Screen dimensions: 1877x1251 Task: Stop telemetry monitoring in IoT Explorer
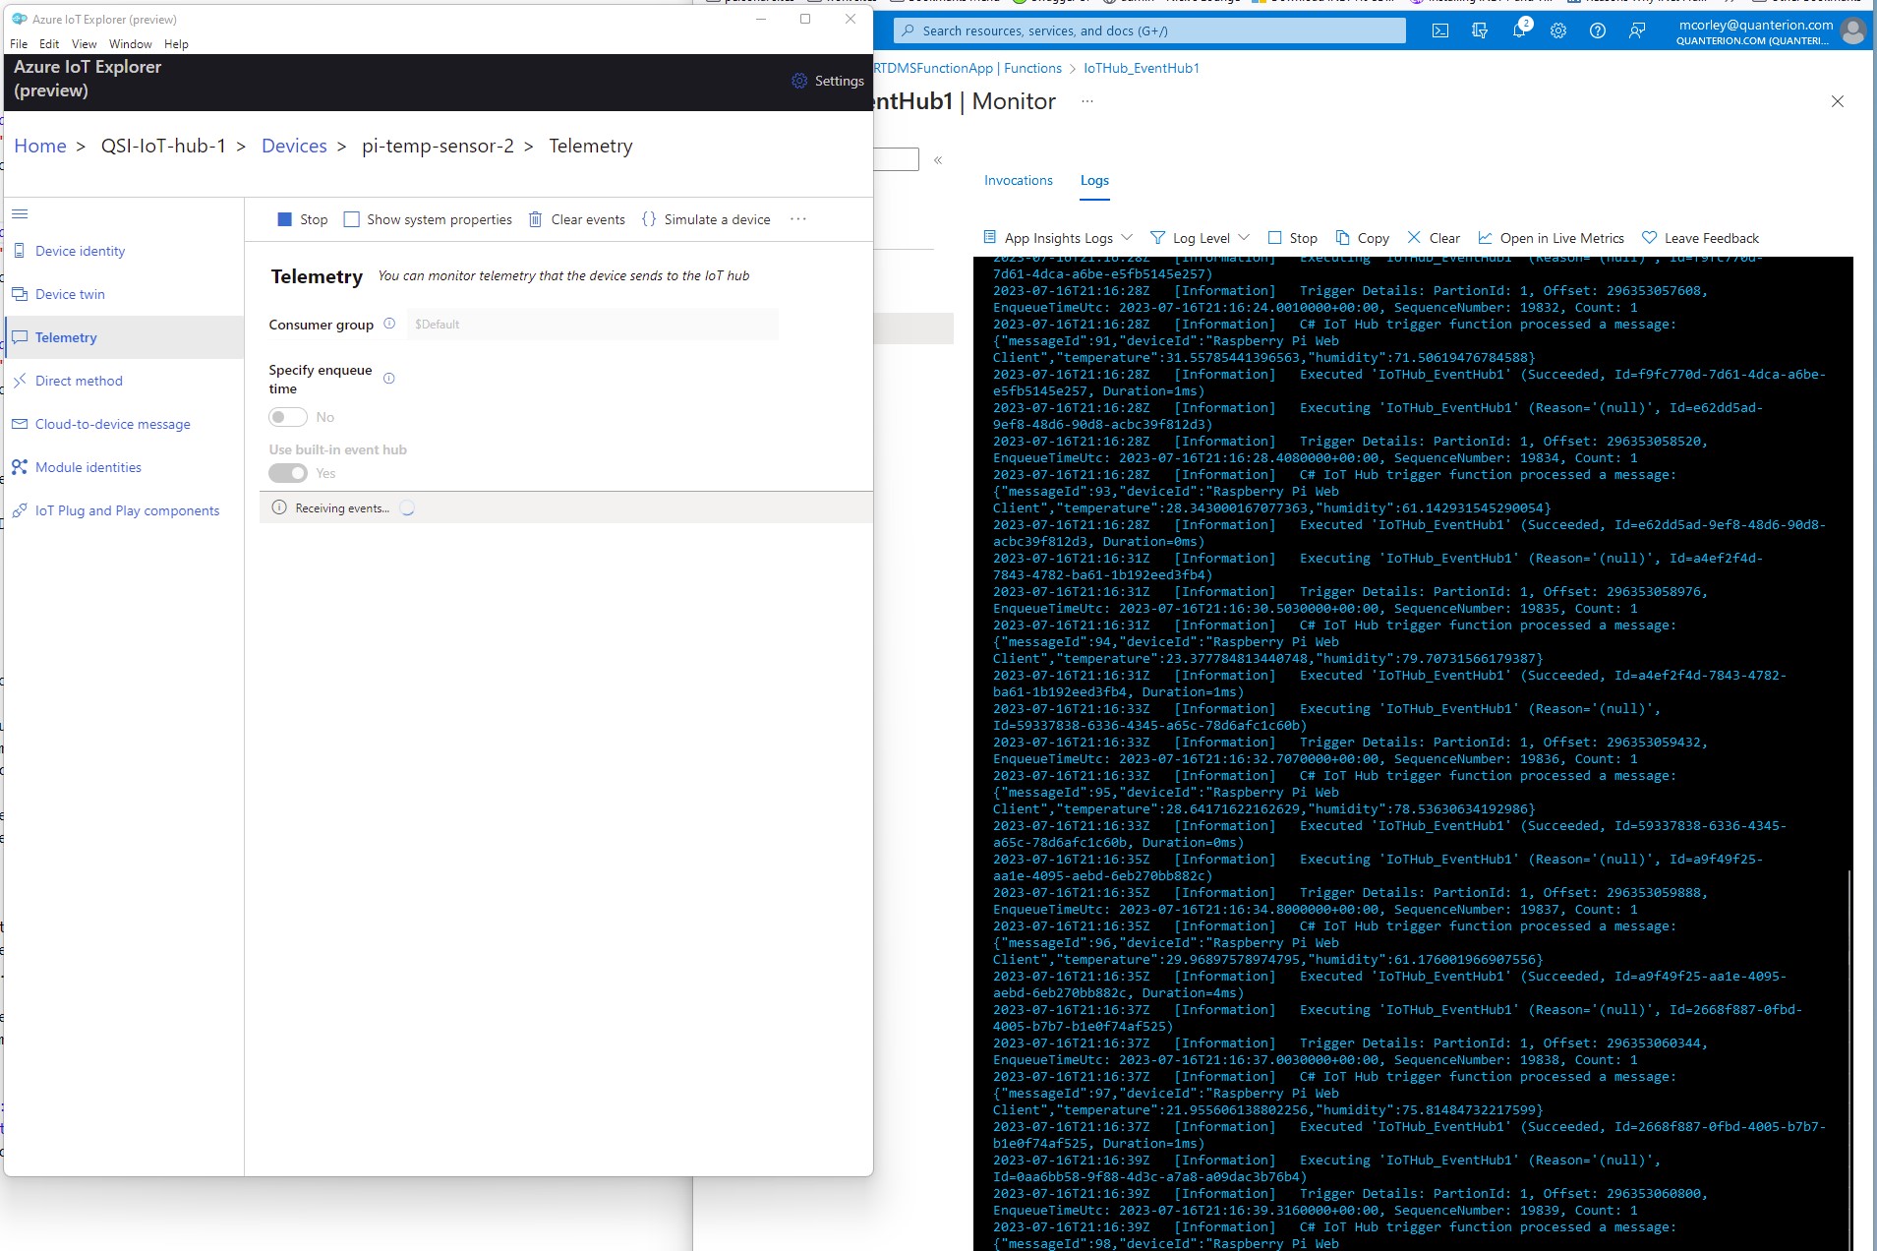click(302, 219)
